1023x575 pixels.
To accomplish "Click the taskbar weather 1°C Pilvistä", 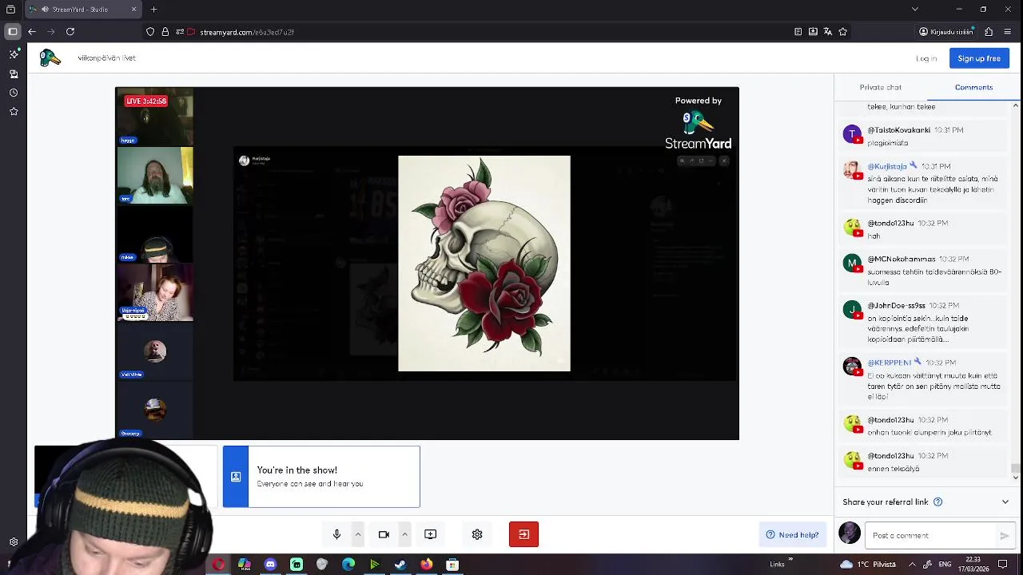I will [870, 565].
